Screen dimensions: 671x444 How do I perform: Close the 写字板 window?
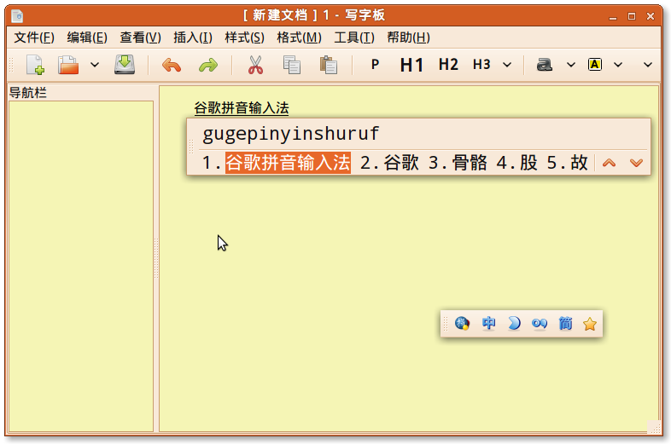pyautogui.click(x=651, y=16)
